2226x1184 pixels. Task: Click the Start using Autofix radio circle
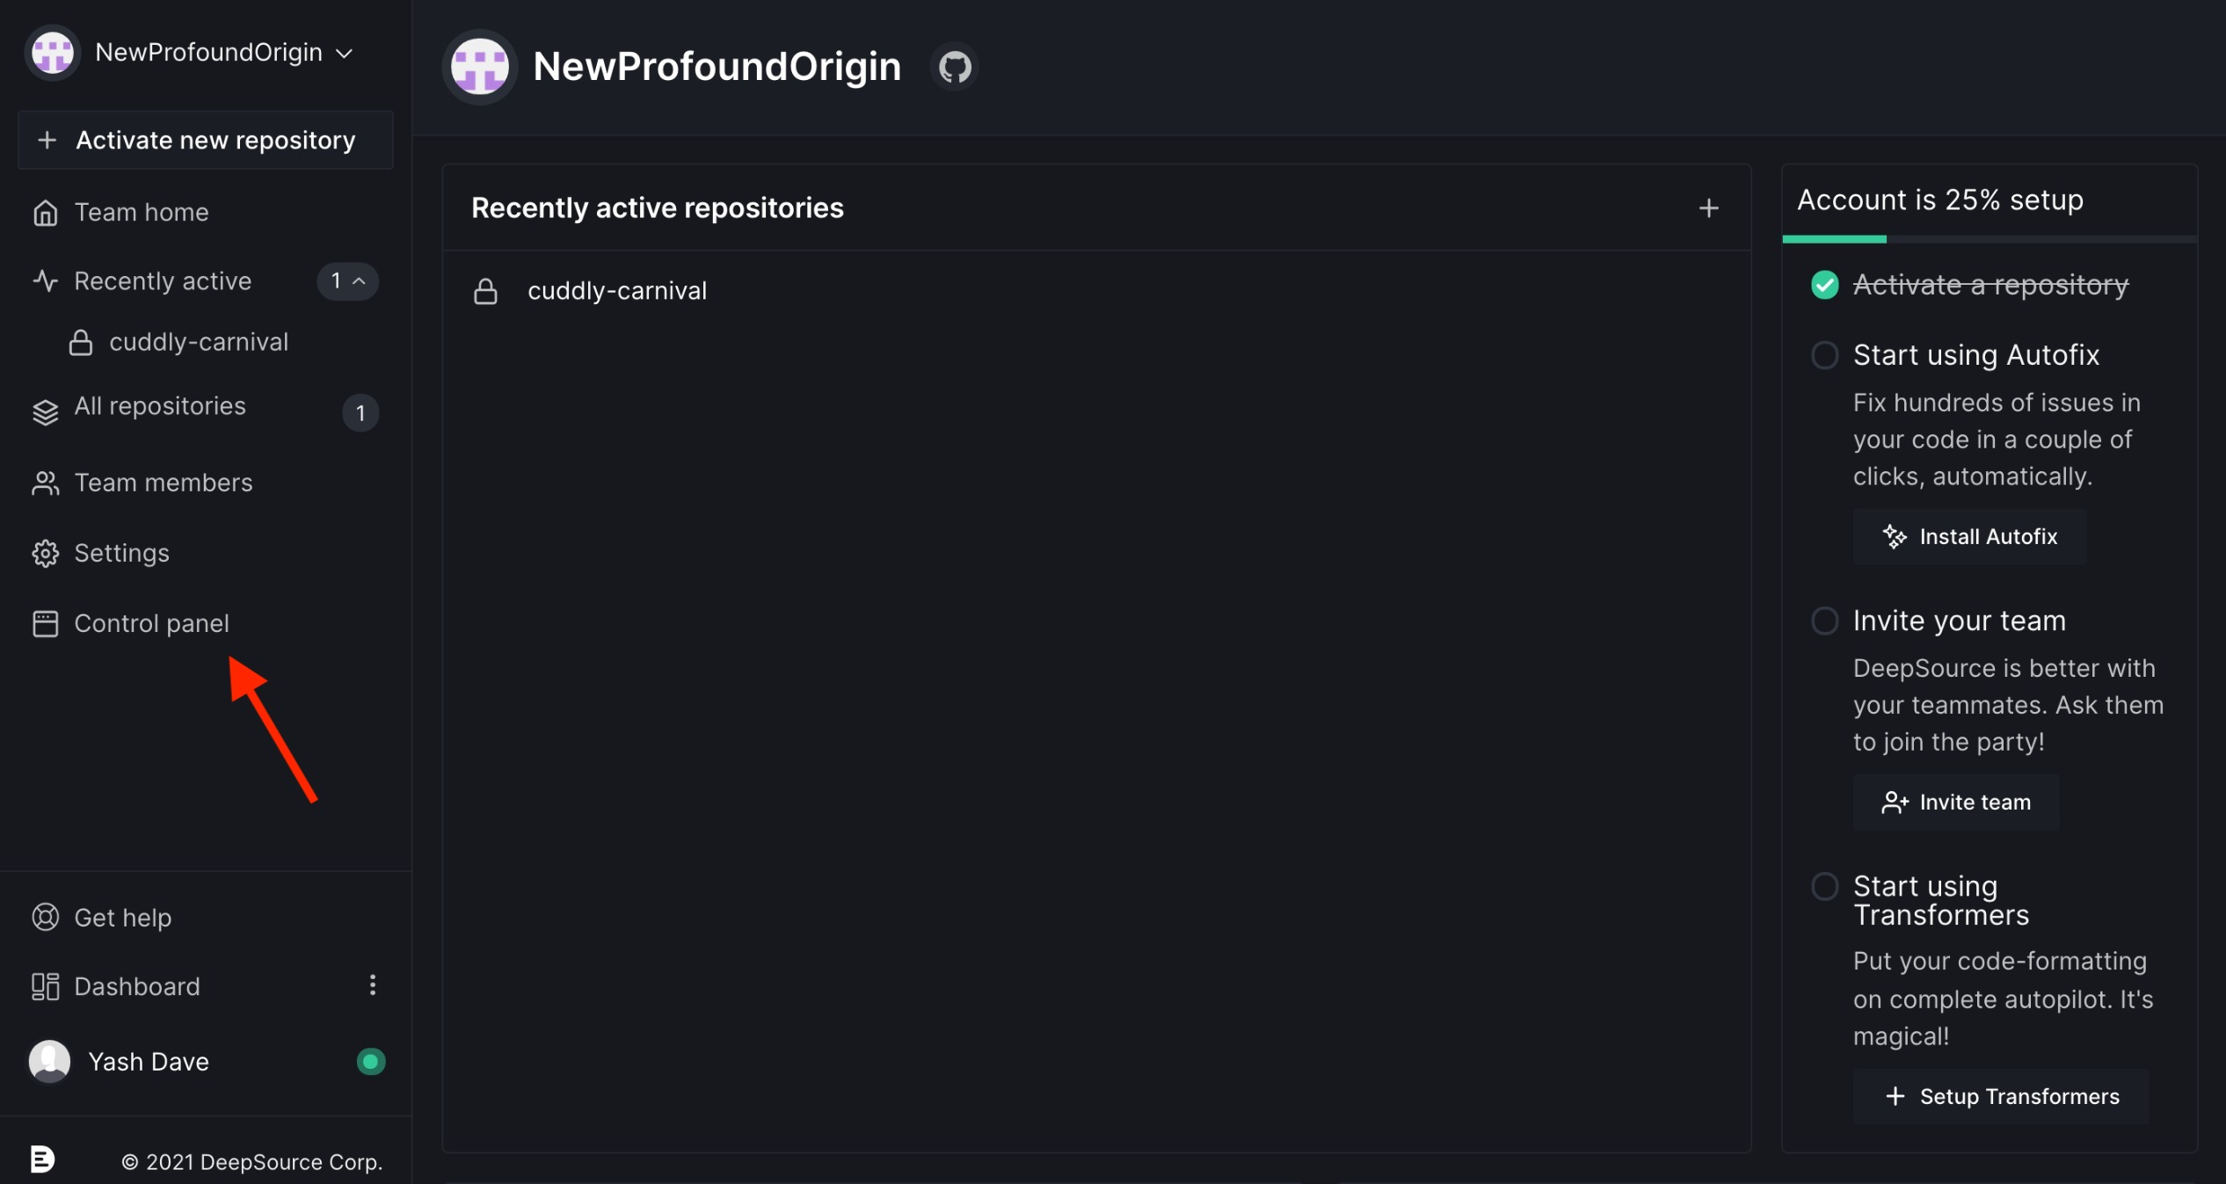click(1825, 355)
